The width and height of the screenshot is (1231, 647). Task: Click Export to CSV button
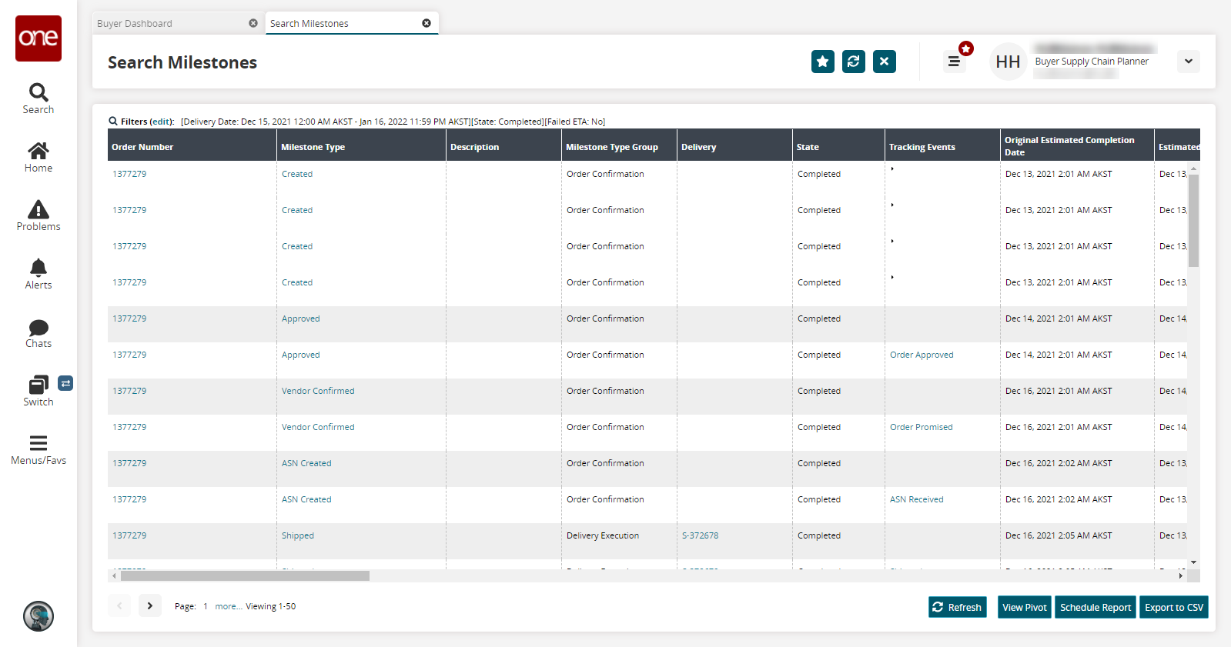pos(1173,607)
